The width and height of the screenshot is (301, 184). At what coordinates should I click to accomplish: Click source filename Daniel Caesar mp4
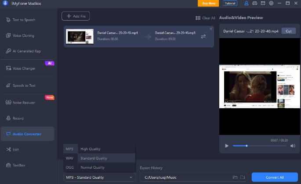[x=117, y=33]
